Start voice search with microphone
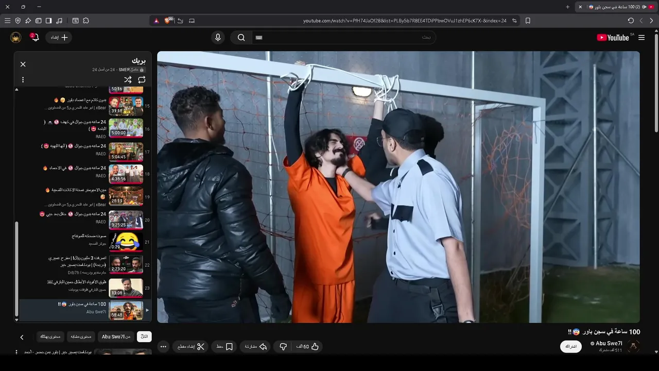The width and height of the screenshot is (659, 371). click(x=218, y=37)
